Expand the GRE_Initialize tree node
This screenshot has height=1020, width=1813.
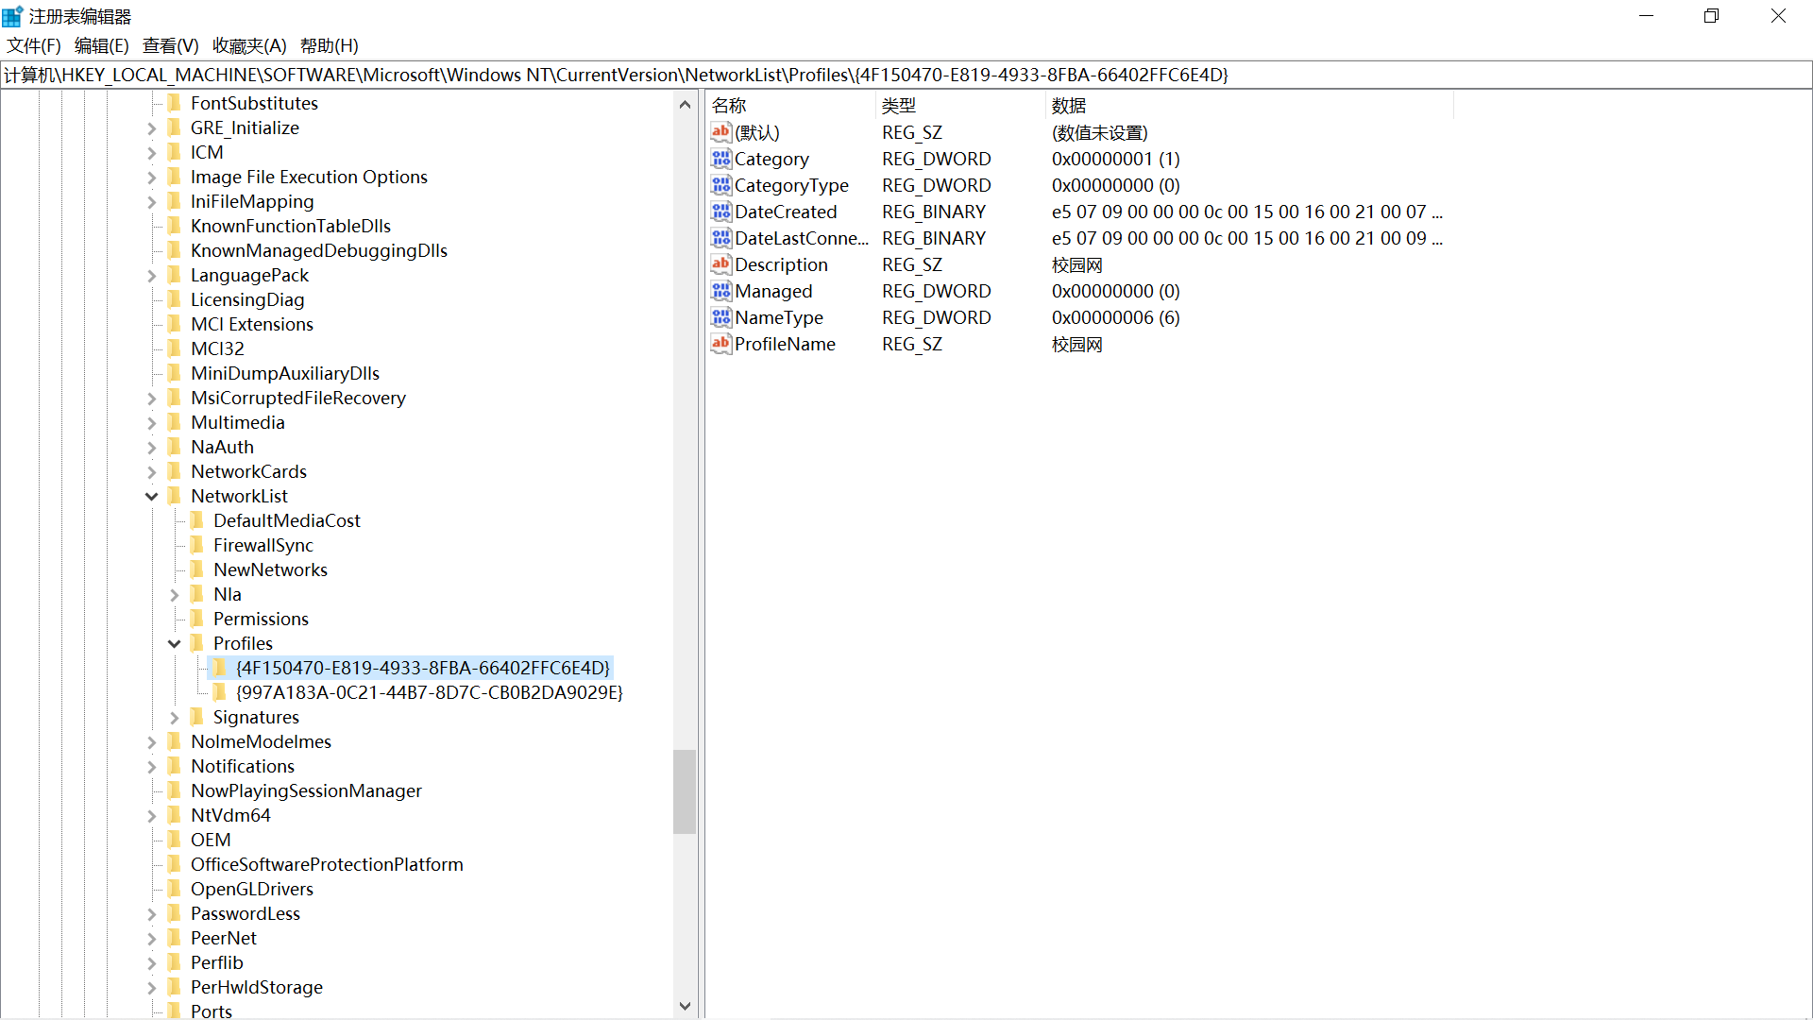(x=151, y=128)
